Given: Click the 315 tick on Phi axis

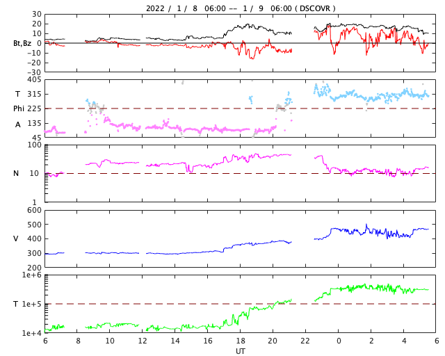Looking at the screenshot, I should pyautogui.click(x=34, y=95).
